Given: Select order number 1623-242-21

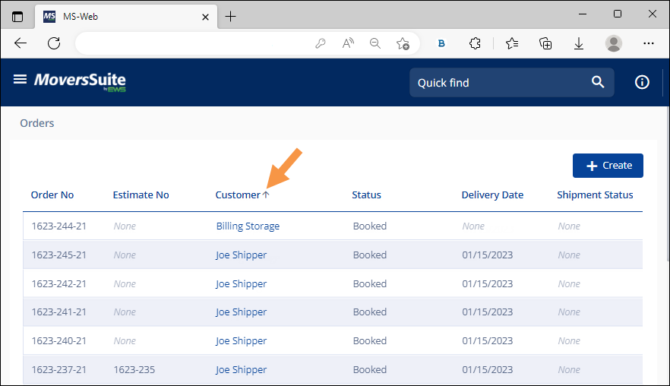Looking at the screenshot, I should coord(59,284).
